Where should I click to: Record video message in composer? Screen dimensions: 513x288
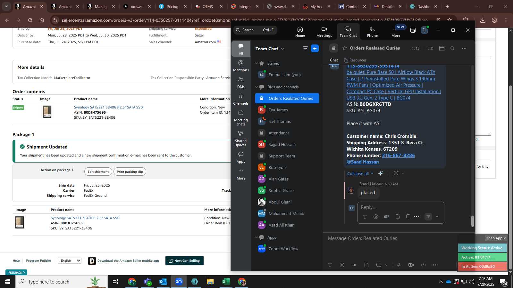pos(411,265)
